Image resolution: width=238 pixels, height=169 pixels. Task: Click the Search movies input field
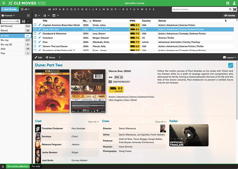click(200, 9)
